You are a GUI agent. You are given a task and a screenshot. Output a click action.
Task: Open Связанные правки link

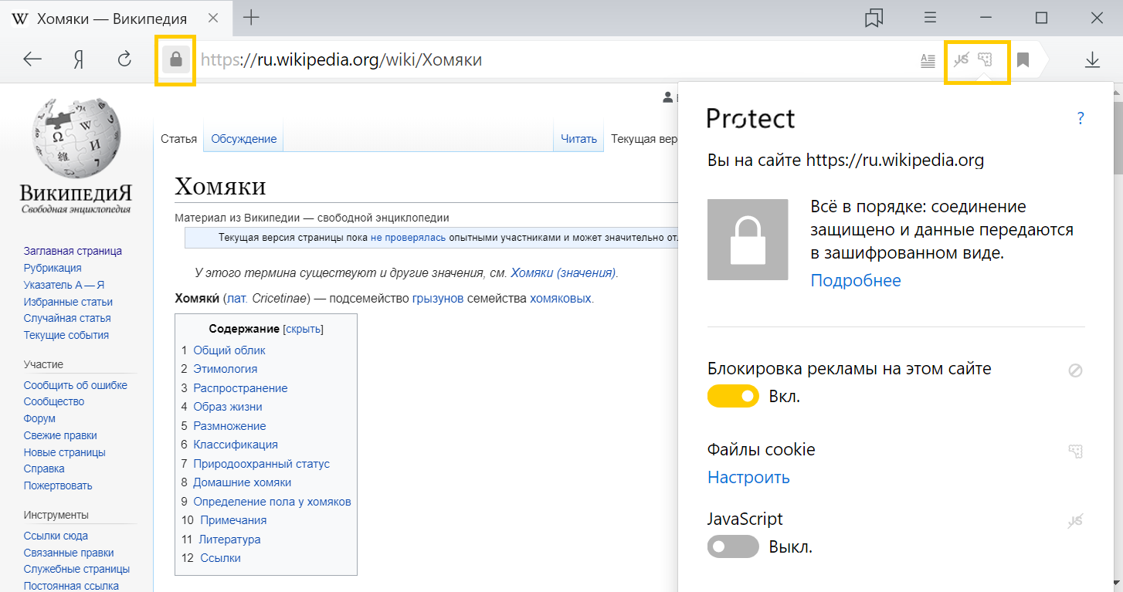(x=69, y=553)
